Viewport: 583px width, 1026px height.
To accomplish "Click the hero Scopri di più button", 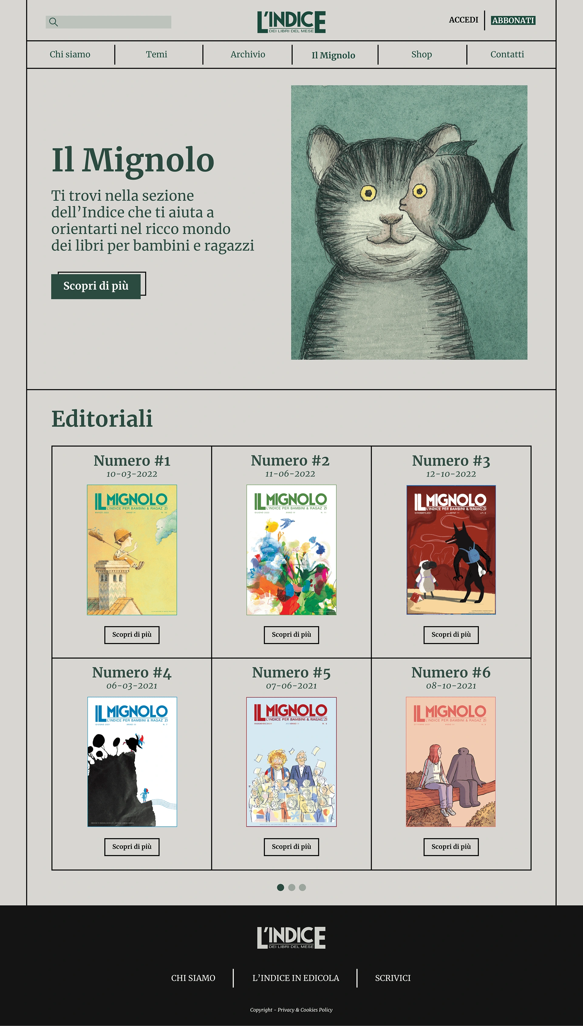I will point(96,286).
